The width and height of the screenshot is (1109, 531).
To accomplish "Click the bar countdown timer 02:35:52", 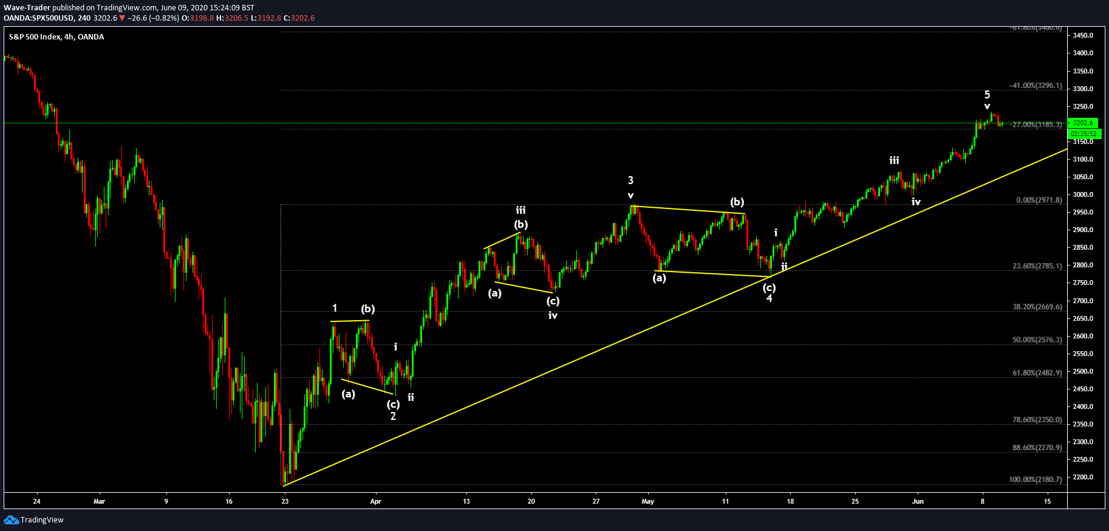I will [1084, 134].
